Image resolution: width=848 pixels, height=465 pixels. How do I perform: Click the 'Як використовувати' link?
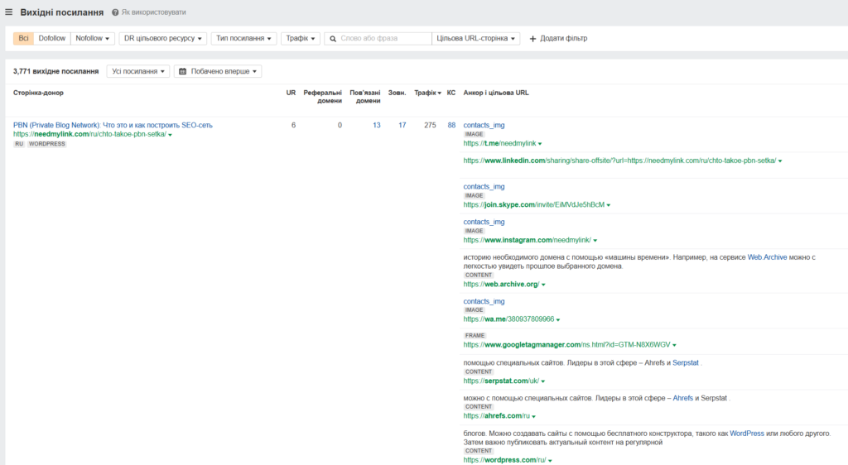pos(153,13)
